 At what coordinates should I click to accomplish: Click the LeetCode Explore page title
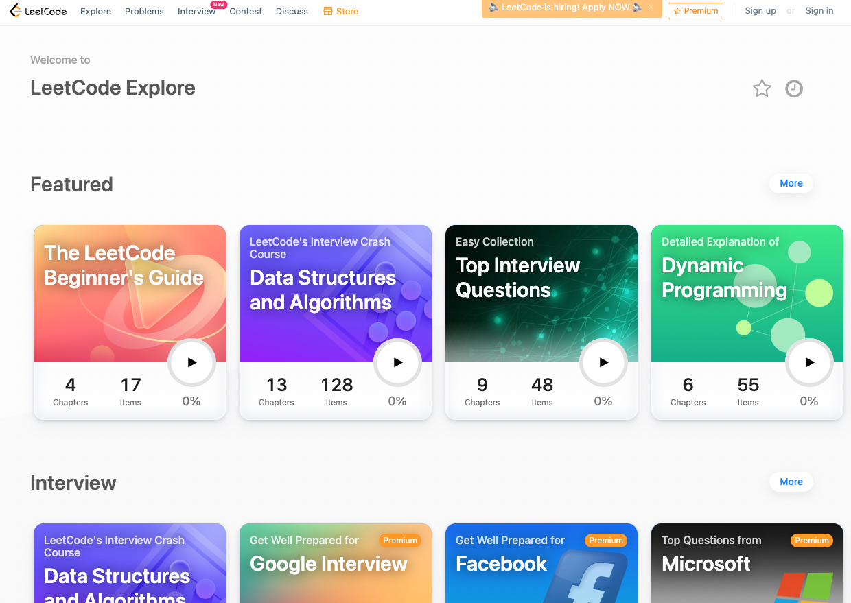113,88
